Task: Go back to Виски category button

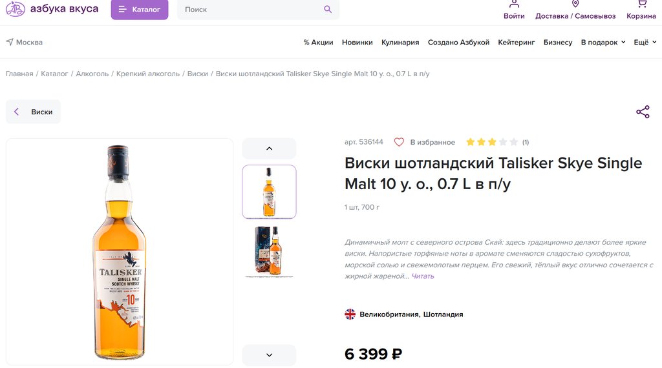Action: (34, 112)
